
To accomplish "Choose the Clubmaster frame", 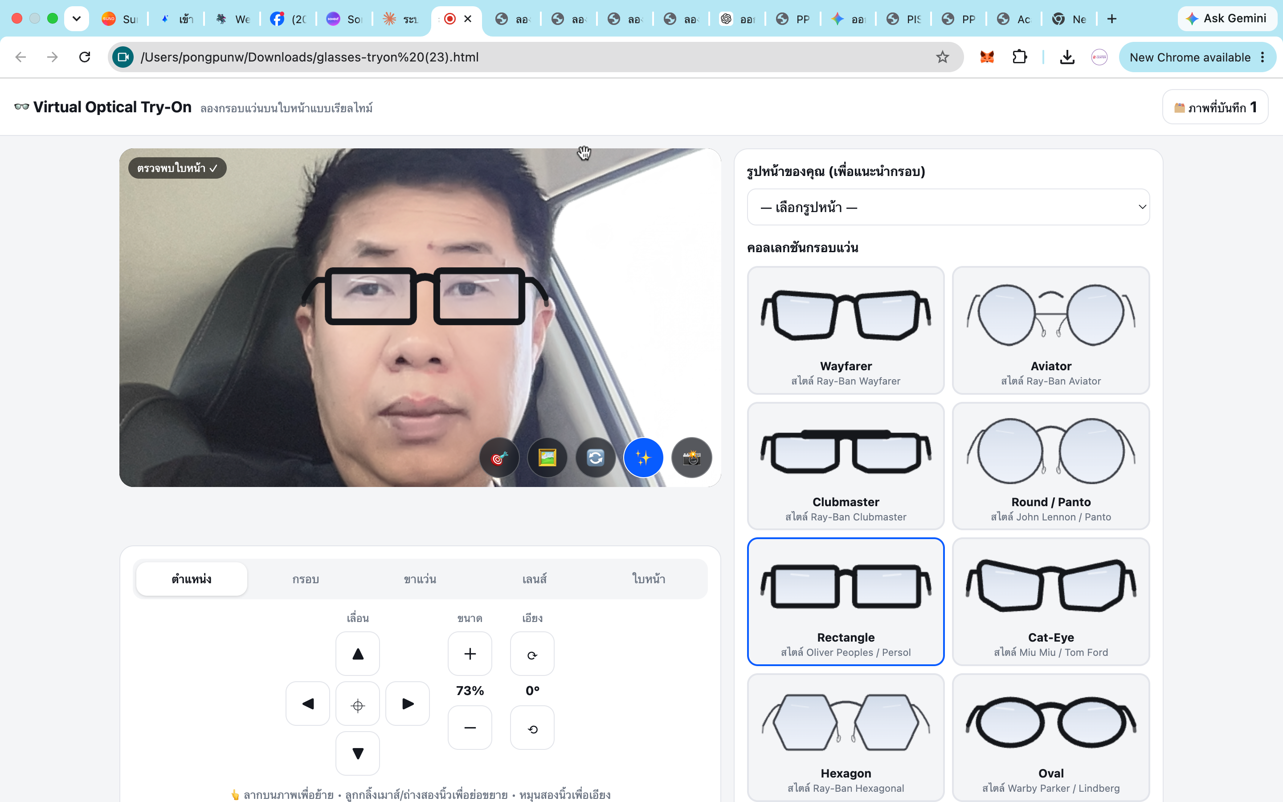I will (846, 466).
